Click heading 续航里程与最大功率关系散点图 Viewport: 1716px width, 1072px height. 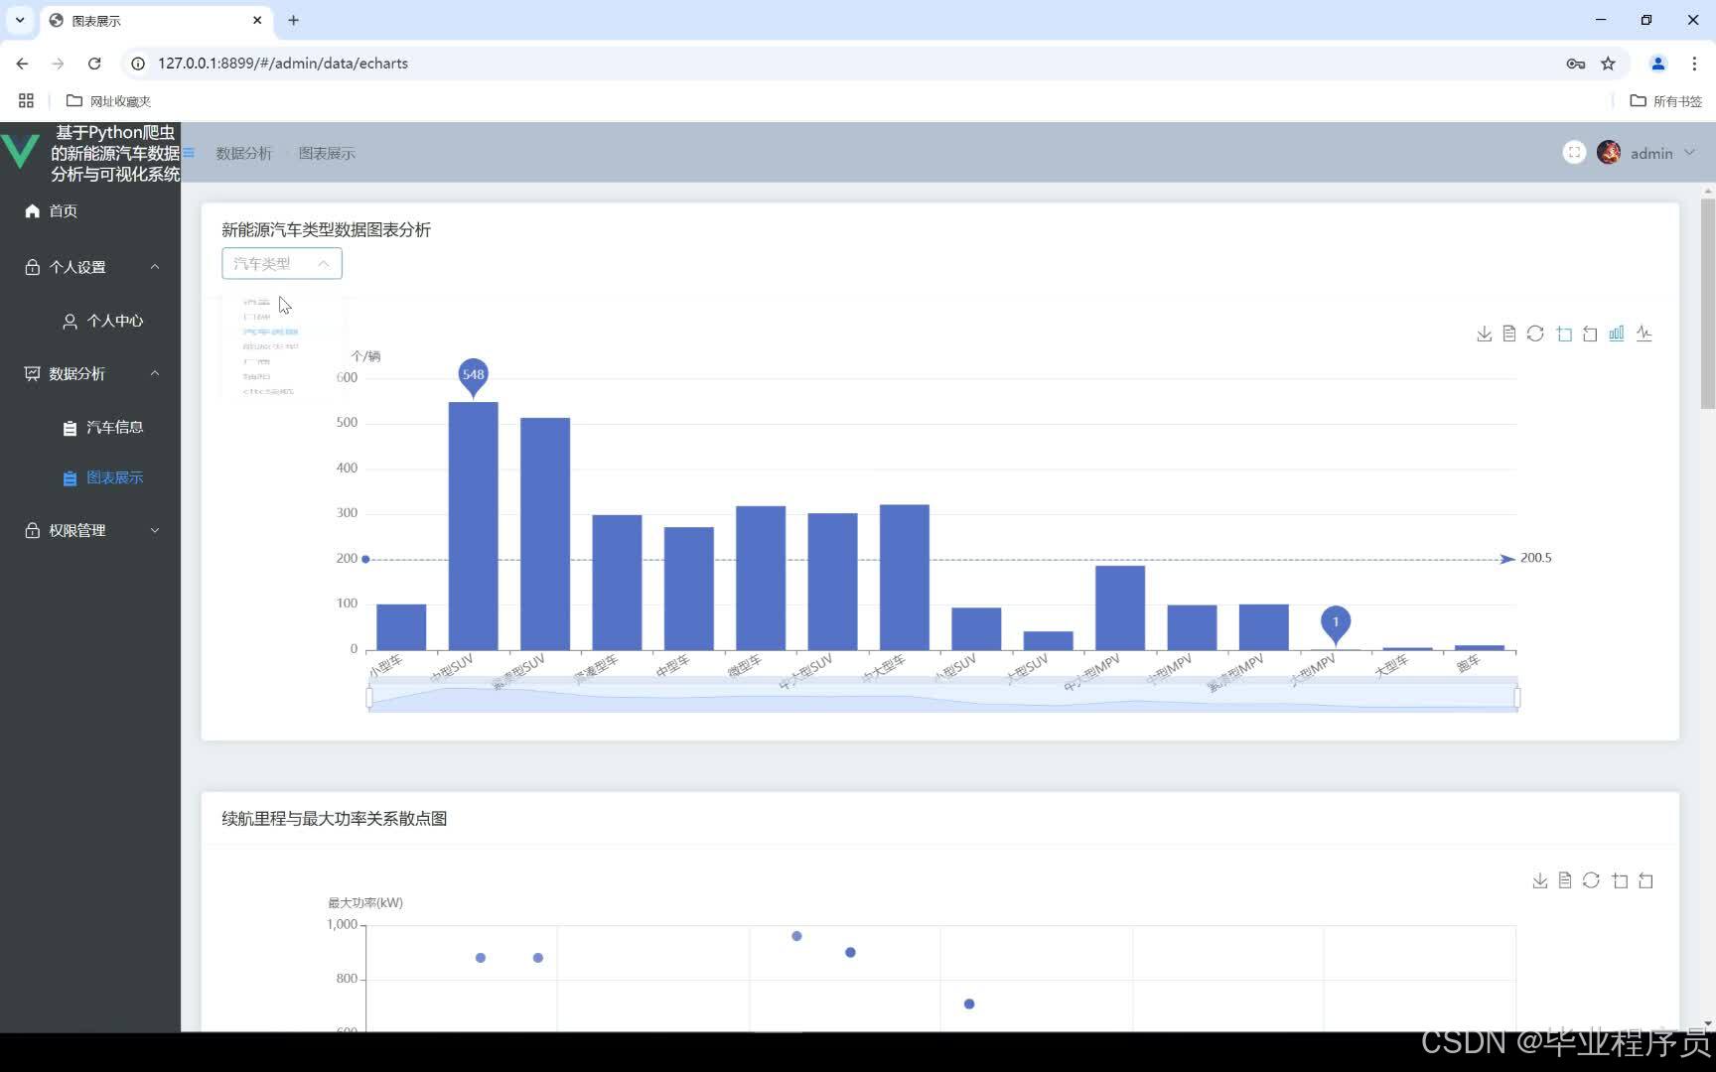[334, 818]
